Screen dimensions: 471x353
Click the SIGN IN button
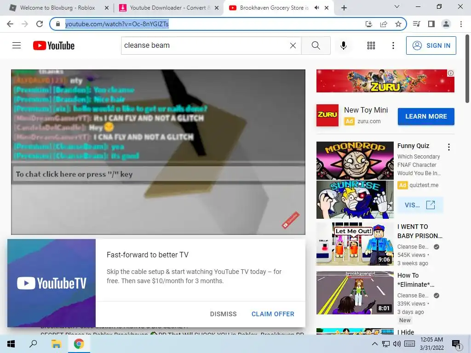[431, 46]
